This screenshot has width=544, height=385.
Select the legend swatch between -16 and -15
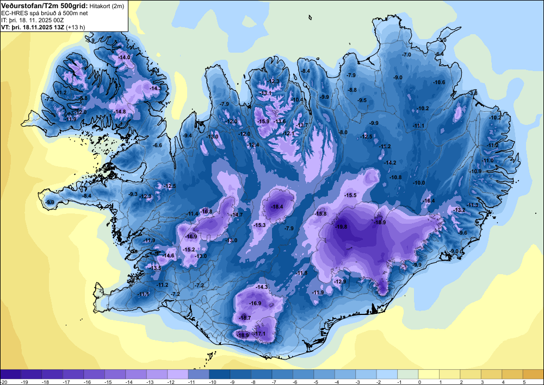tap(94, 374)
